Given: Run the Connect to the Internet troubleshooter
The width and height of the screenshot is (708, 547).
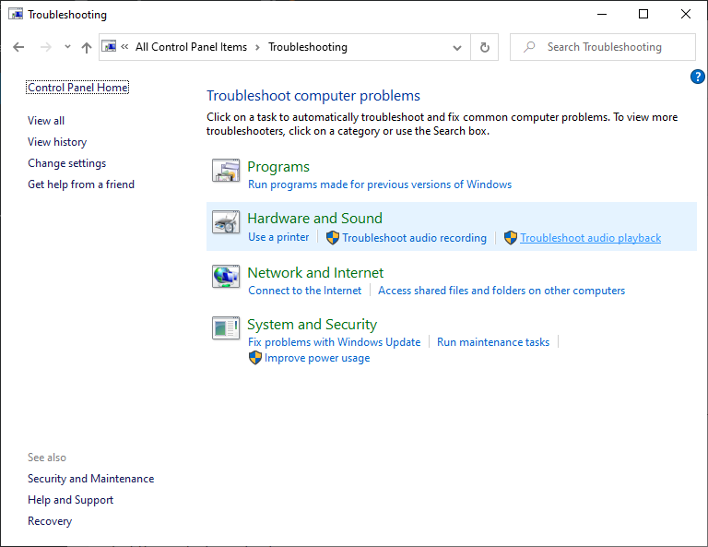Looking at the screenshot, I should tap(305, 291).
